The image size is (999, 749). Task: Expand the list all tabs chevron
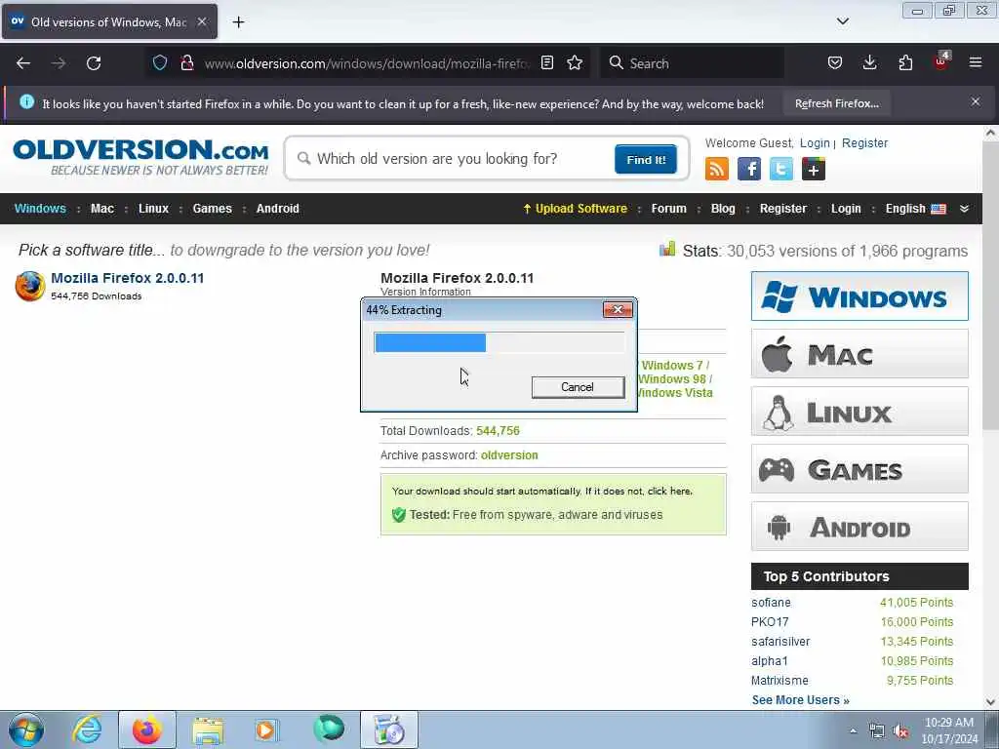pos(842,21)
